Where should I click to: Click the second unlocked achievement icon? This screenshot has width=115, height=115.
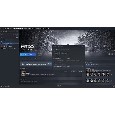click(92, 74)
